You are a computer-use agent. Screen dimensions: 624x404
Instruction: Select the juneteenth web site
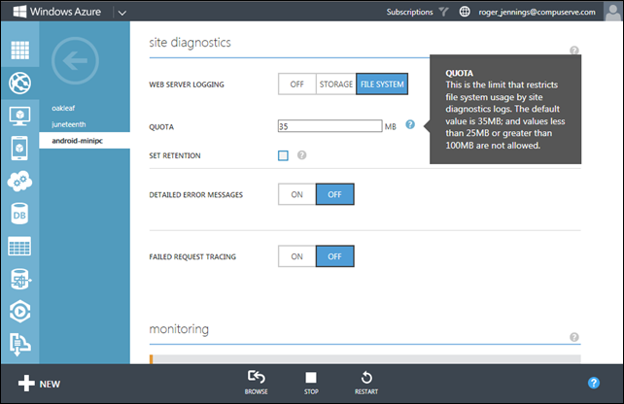[x=69, y=124]
